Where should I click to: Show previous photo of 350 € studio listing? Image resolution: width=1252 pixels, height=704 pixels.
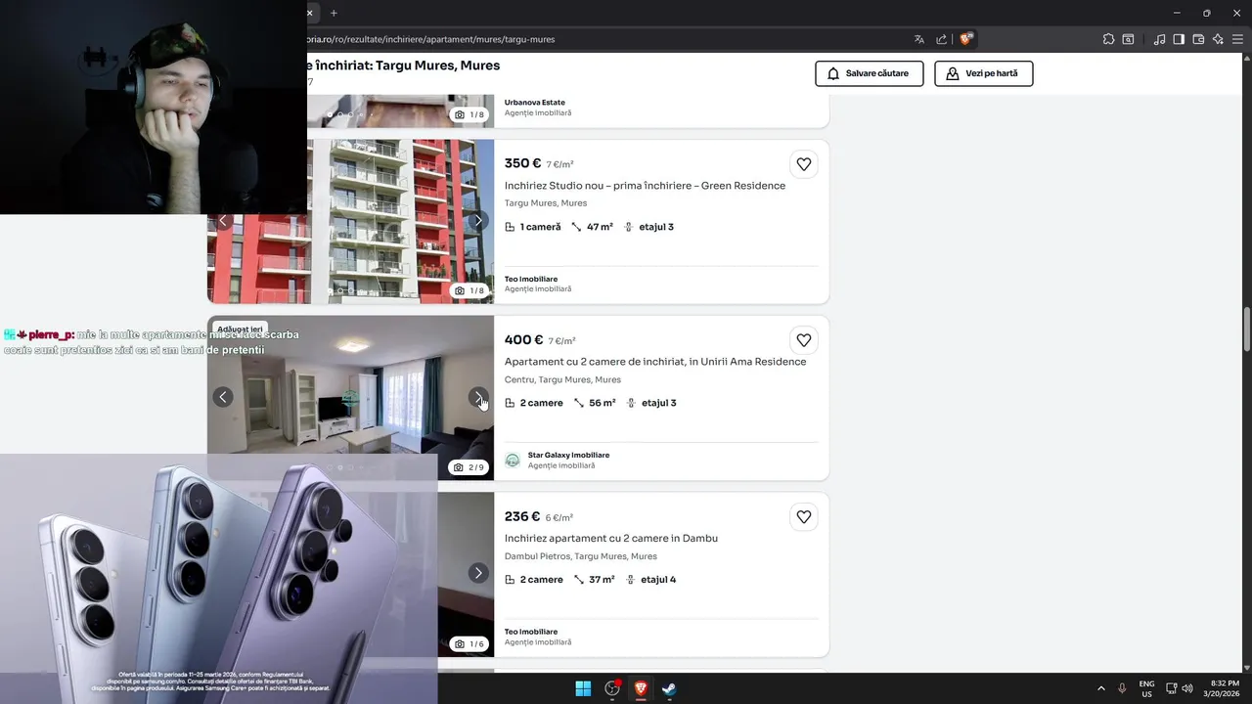[x=223, y=221]
